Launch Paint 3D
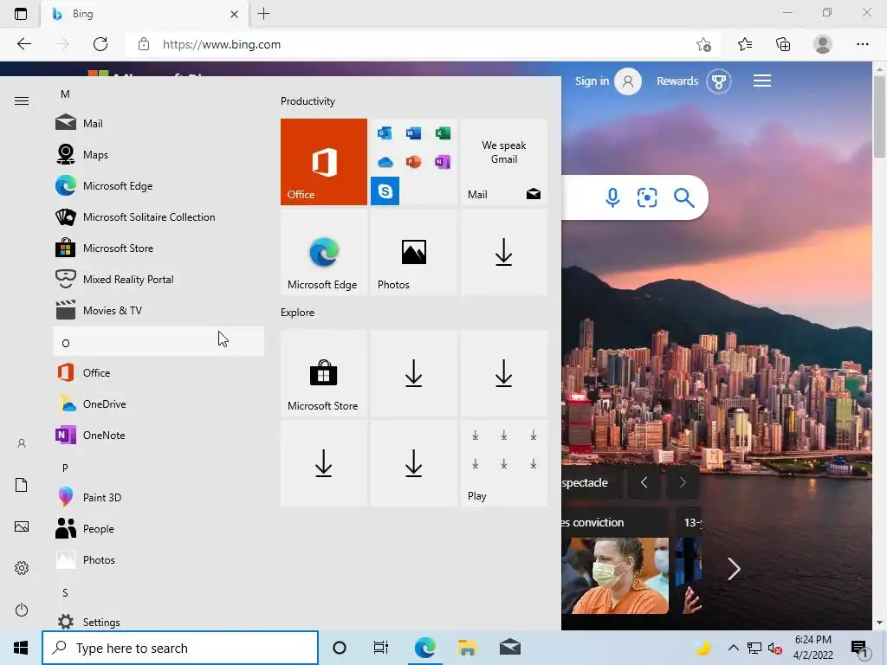 (159, 497)
